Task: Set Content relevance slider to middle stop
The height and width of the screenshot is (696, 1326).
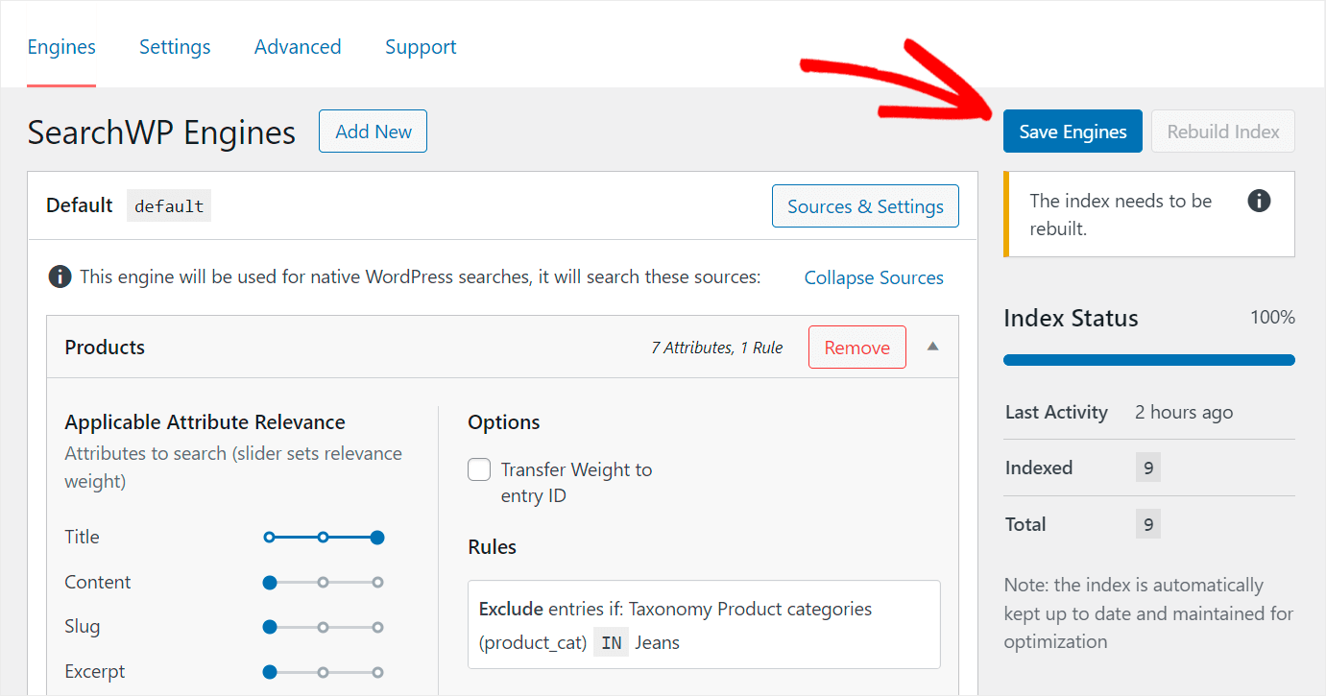Action: click(x=324, y=582)
